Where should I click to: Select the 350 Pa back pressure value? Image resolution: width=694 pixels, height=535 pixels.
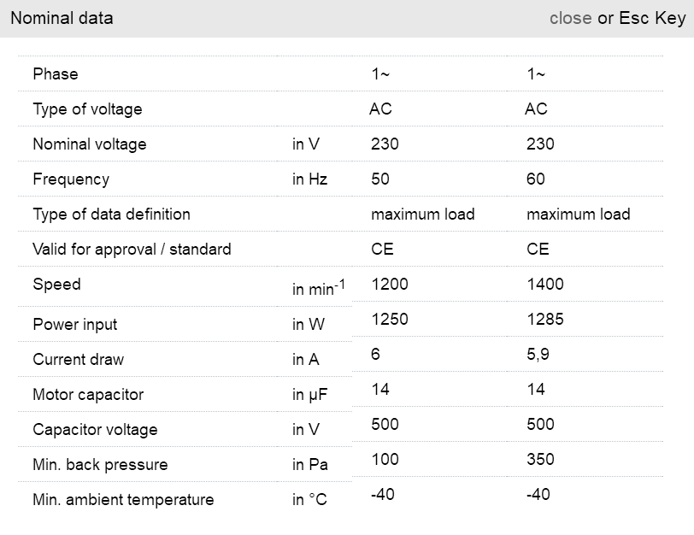[x=540, y=460]
